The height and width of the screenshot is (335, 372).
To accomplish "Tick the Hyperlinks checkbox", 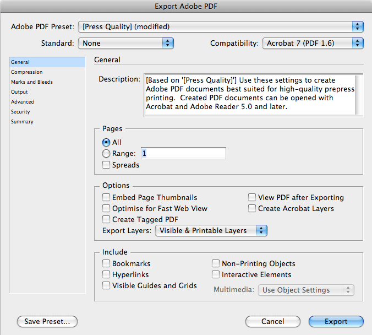I will pos(106,274).
